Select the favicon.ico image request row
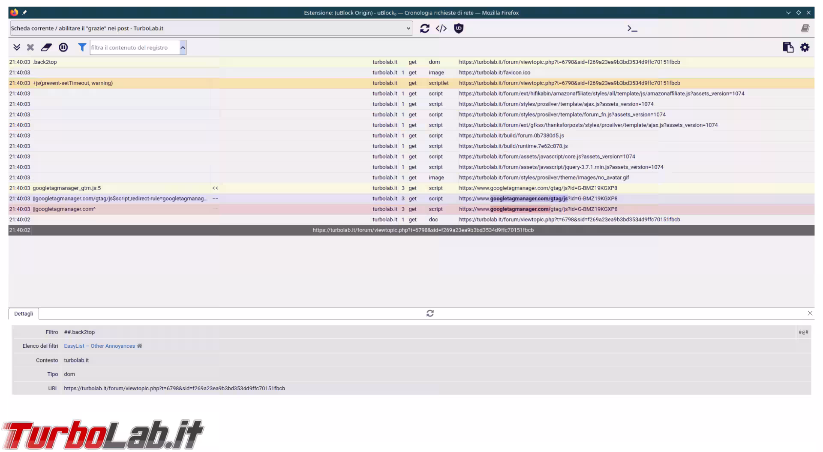823x452 pixels. (x=411, y=72)
